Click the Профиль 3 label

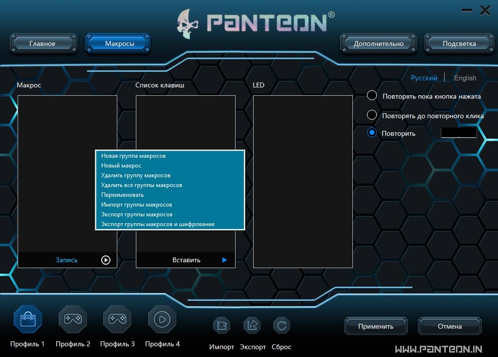coord(117,344)
